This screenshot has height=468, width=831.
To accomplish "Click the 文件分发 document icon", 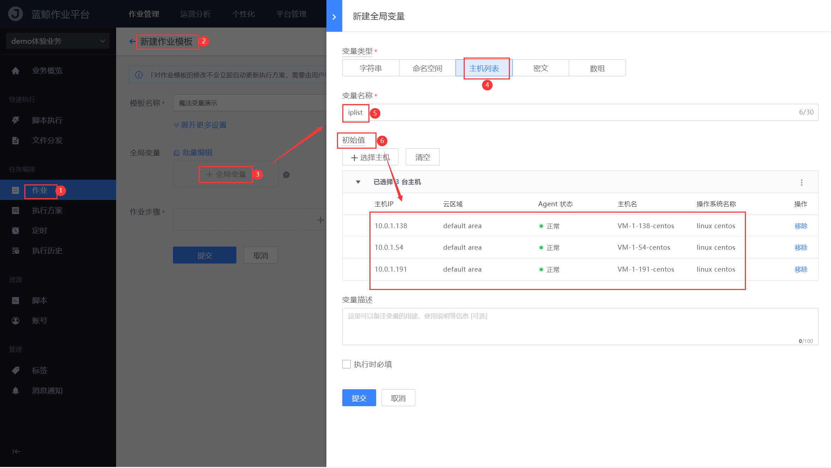I will [x=16, y=141].
